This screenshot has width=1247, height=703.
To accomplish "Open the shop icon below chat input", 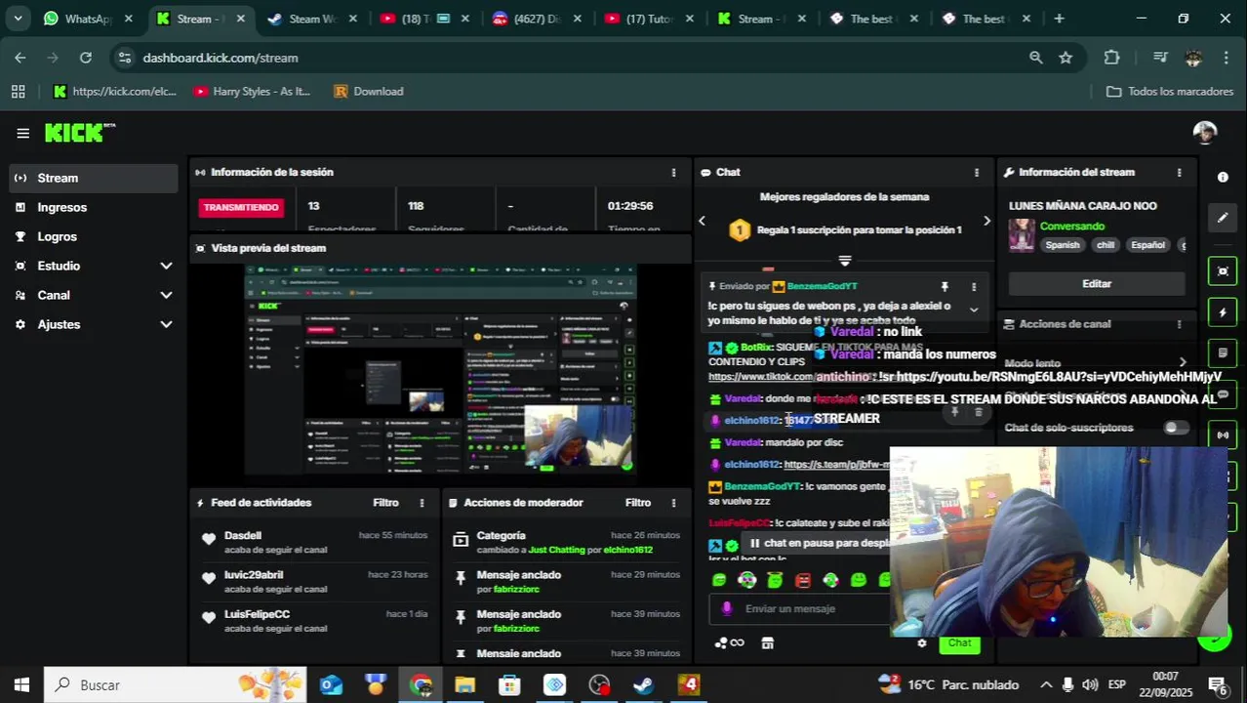I will coord(767,642).
